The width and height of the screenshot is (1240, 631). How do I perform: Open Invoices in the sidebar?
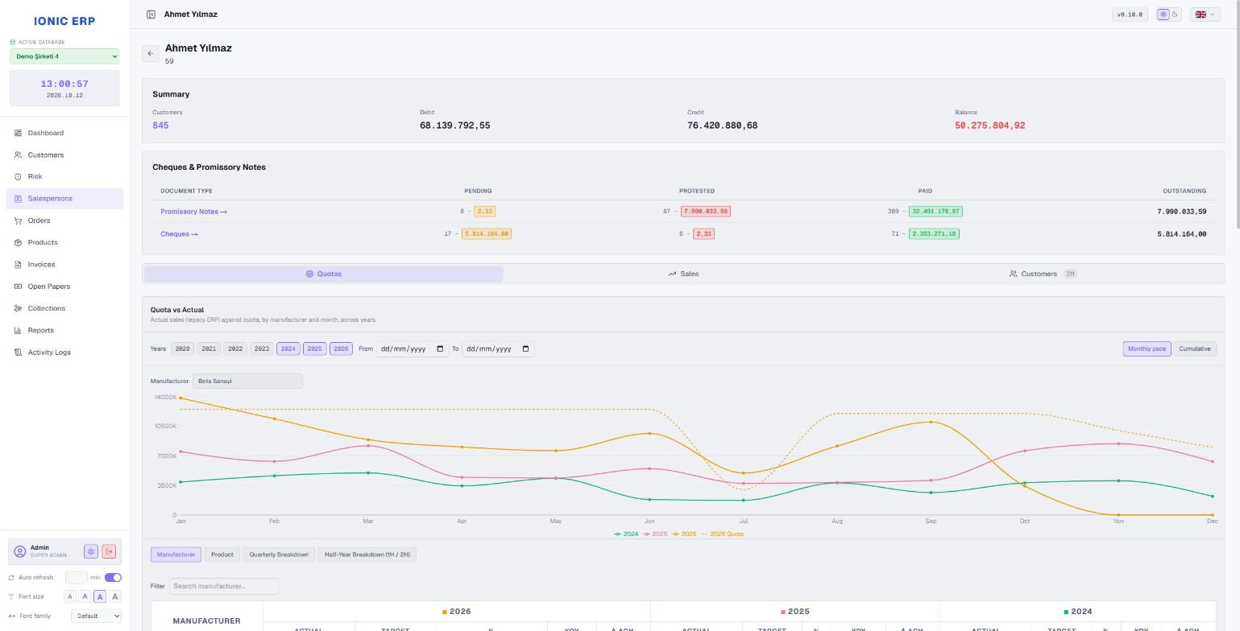tap(64, 264)
